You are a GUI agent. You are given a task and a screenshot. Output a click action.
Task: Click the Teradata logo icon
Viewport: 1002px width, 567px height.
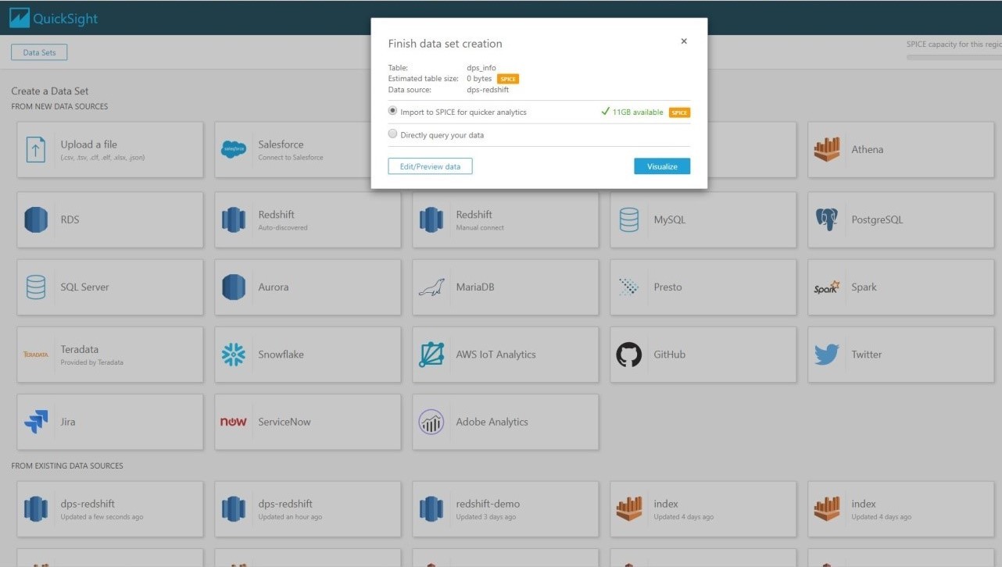coord(36,355)
